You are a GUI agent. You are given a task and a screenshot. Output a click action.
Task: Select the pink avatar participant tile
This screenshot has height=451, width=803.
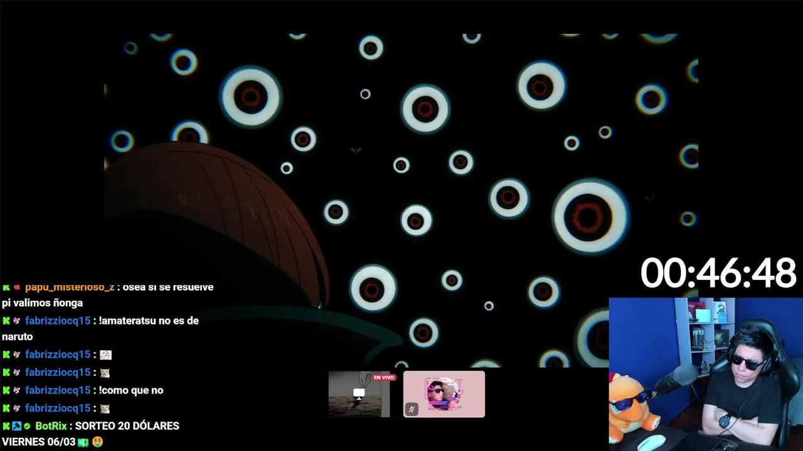pyautogui.click(x=444, y=394)
